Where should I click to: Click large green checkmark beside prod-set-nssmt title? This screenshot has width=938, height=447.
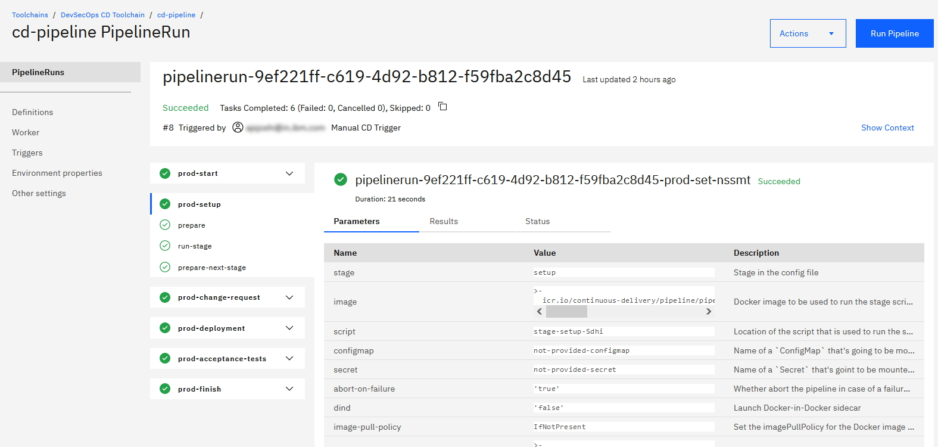[x=341, y=179]
